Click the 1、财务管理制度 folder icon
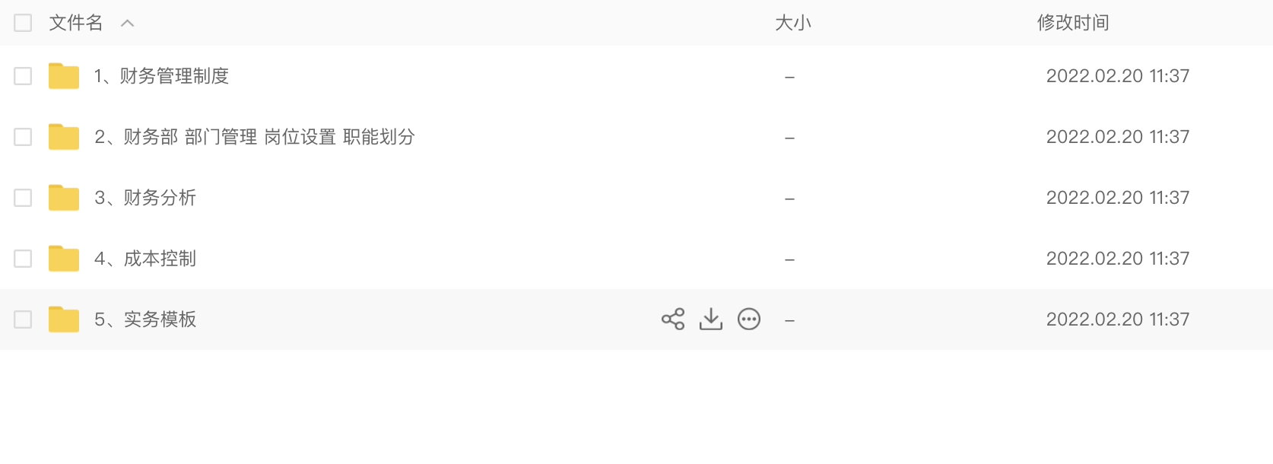1273x464 pixels. (64, 76)
